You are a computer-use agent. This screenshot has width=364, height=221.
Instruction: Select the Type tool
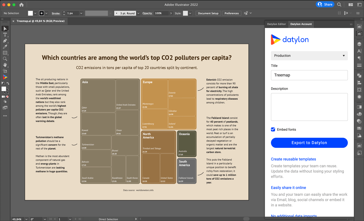[5, 35]
